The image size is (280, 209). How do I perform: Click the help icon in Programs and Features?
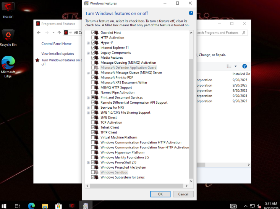coord(244,66)
